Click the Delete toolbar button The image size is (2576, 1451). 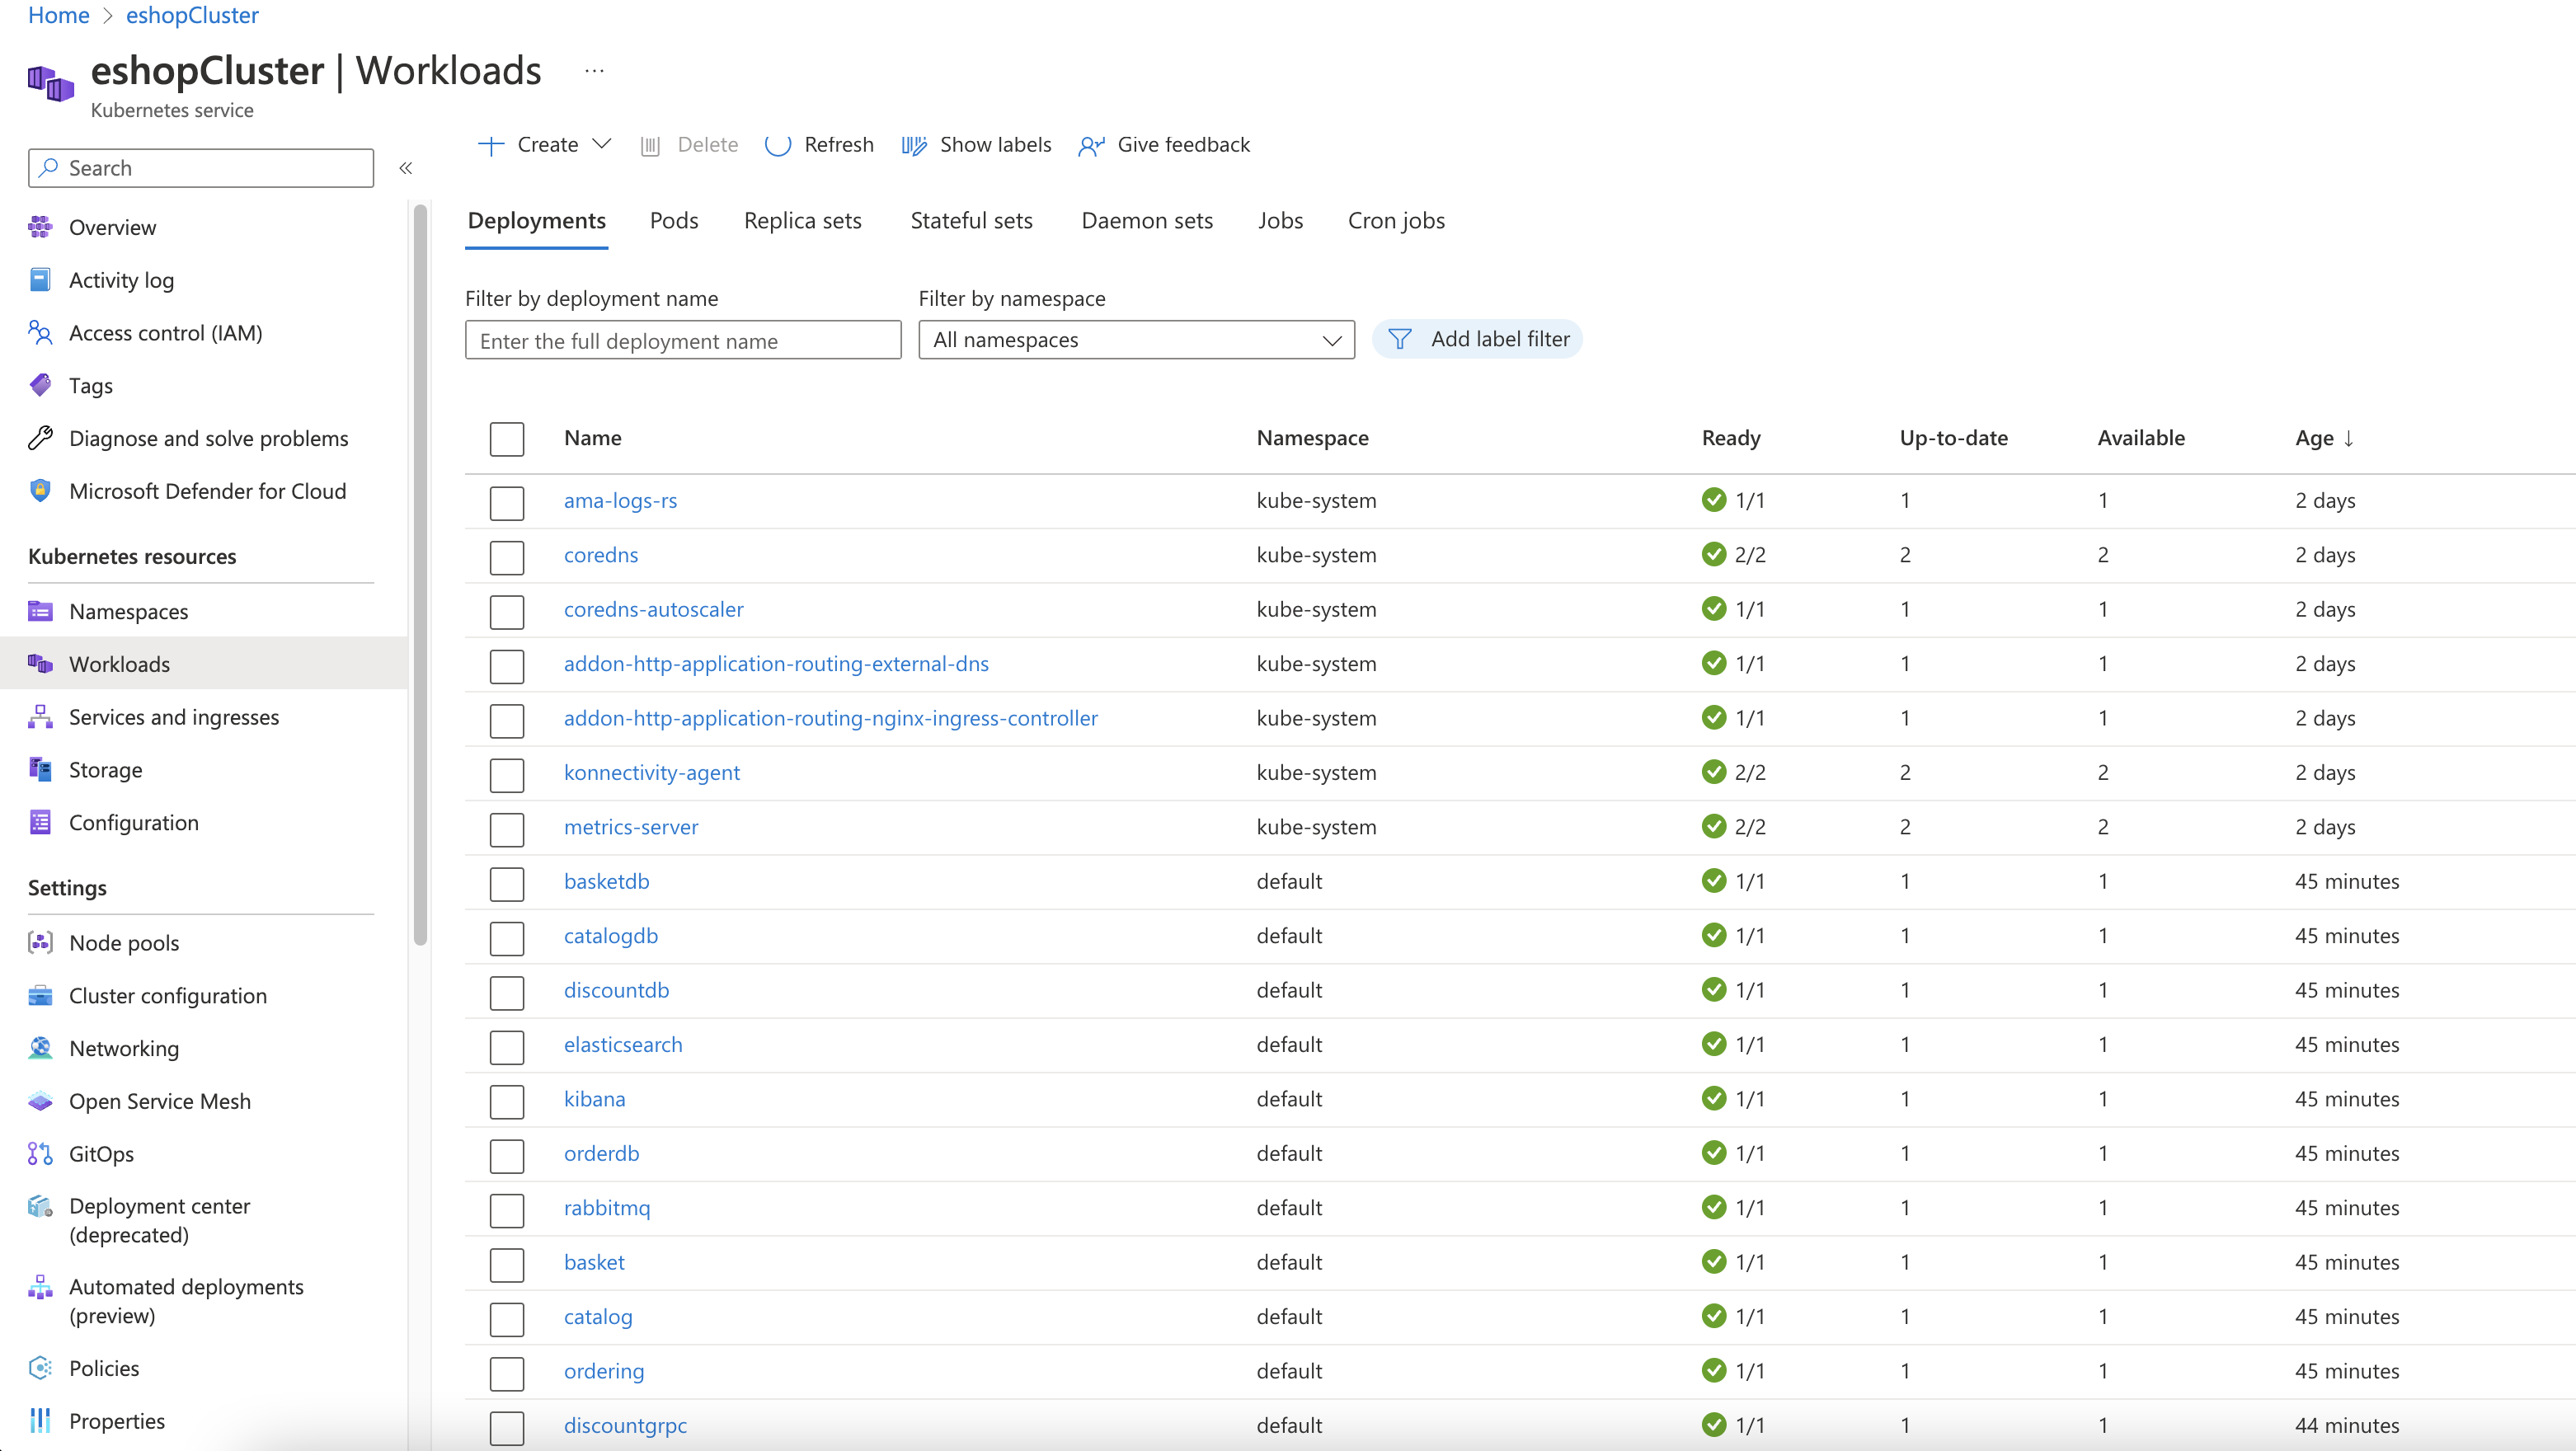coord(689,145)
